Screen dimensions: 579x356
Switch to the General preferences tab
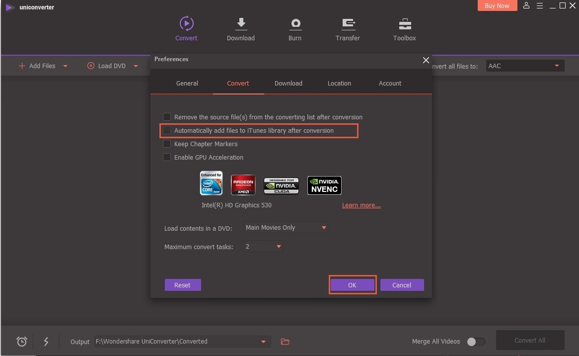(187, 83)
